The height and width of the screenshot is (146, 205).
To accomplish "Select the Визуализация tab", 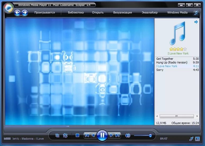I will (123, 12).
